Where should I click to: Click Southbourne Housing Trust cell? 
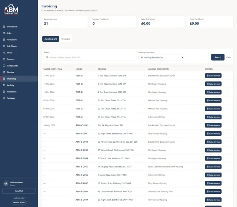(160, 191)
